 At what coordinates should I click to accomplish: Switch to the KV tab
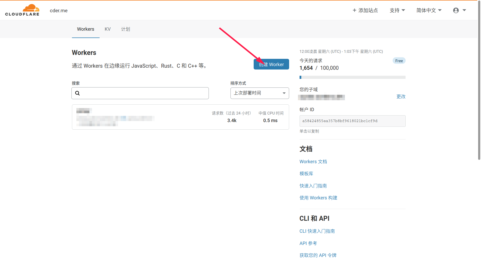(108, 29)
